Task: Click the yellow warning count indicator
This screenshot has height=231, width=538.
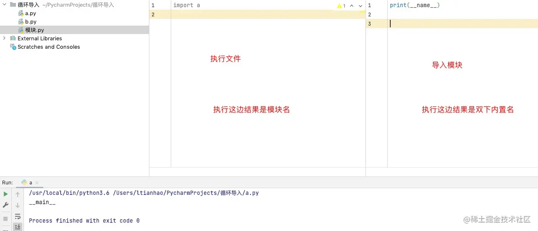Action: [341, 6]
